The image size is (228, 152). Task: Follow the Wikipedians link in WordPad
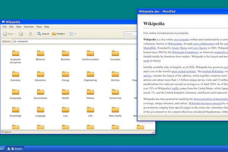pos(175,44)
